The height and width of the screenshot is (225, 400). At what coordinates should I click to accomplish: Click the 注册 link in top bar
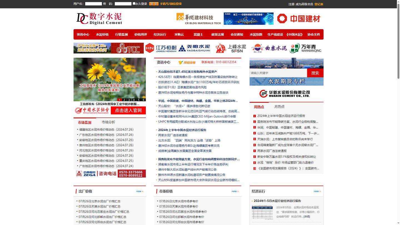[x=291, y=4]
